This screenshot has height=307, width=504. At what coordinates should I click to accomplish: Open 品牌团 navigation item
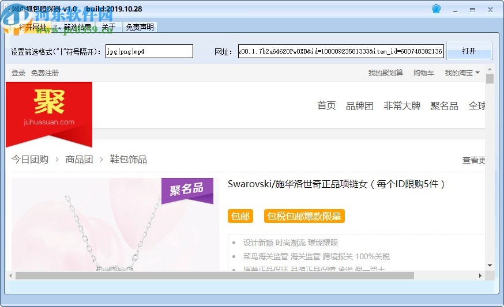(x=360, y=105)
